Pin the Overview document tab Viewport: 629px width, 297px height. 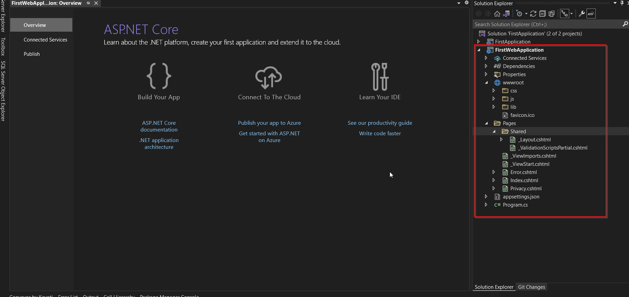point(88,3)
